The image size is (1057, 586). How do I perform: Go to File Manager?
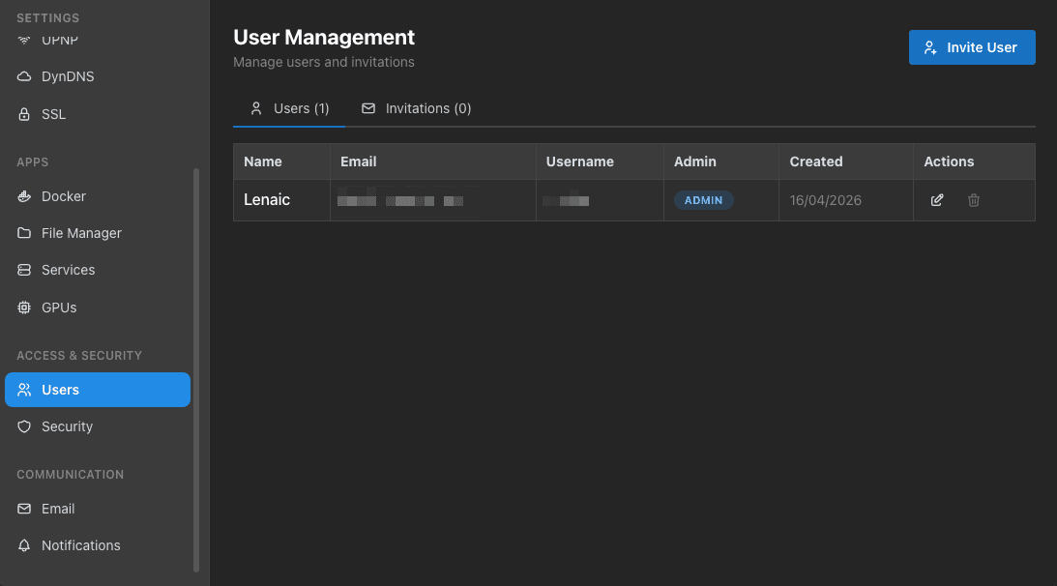[97, 233]
